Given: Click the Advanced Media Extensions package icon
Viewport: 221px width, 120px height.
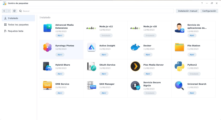Looking at the screenshot, I should (47, 28).
